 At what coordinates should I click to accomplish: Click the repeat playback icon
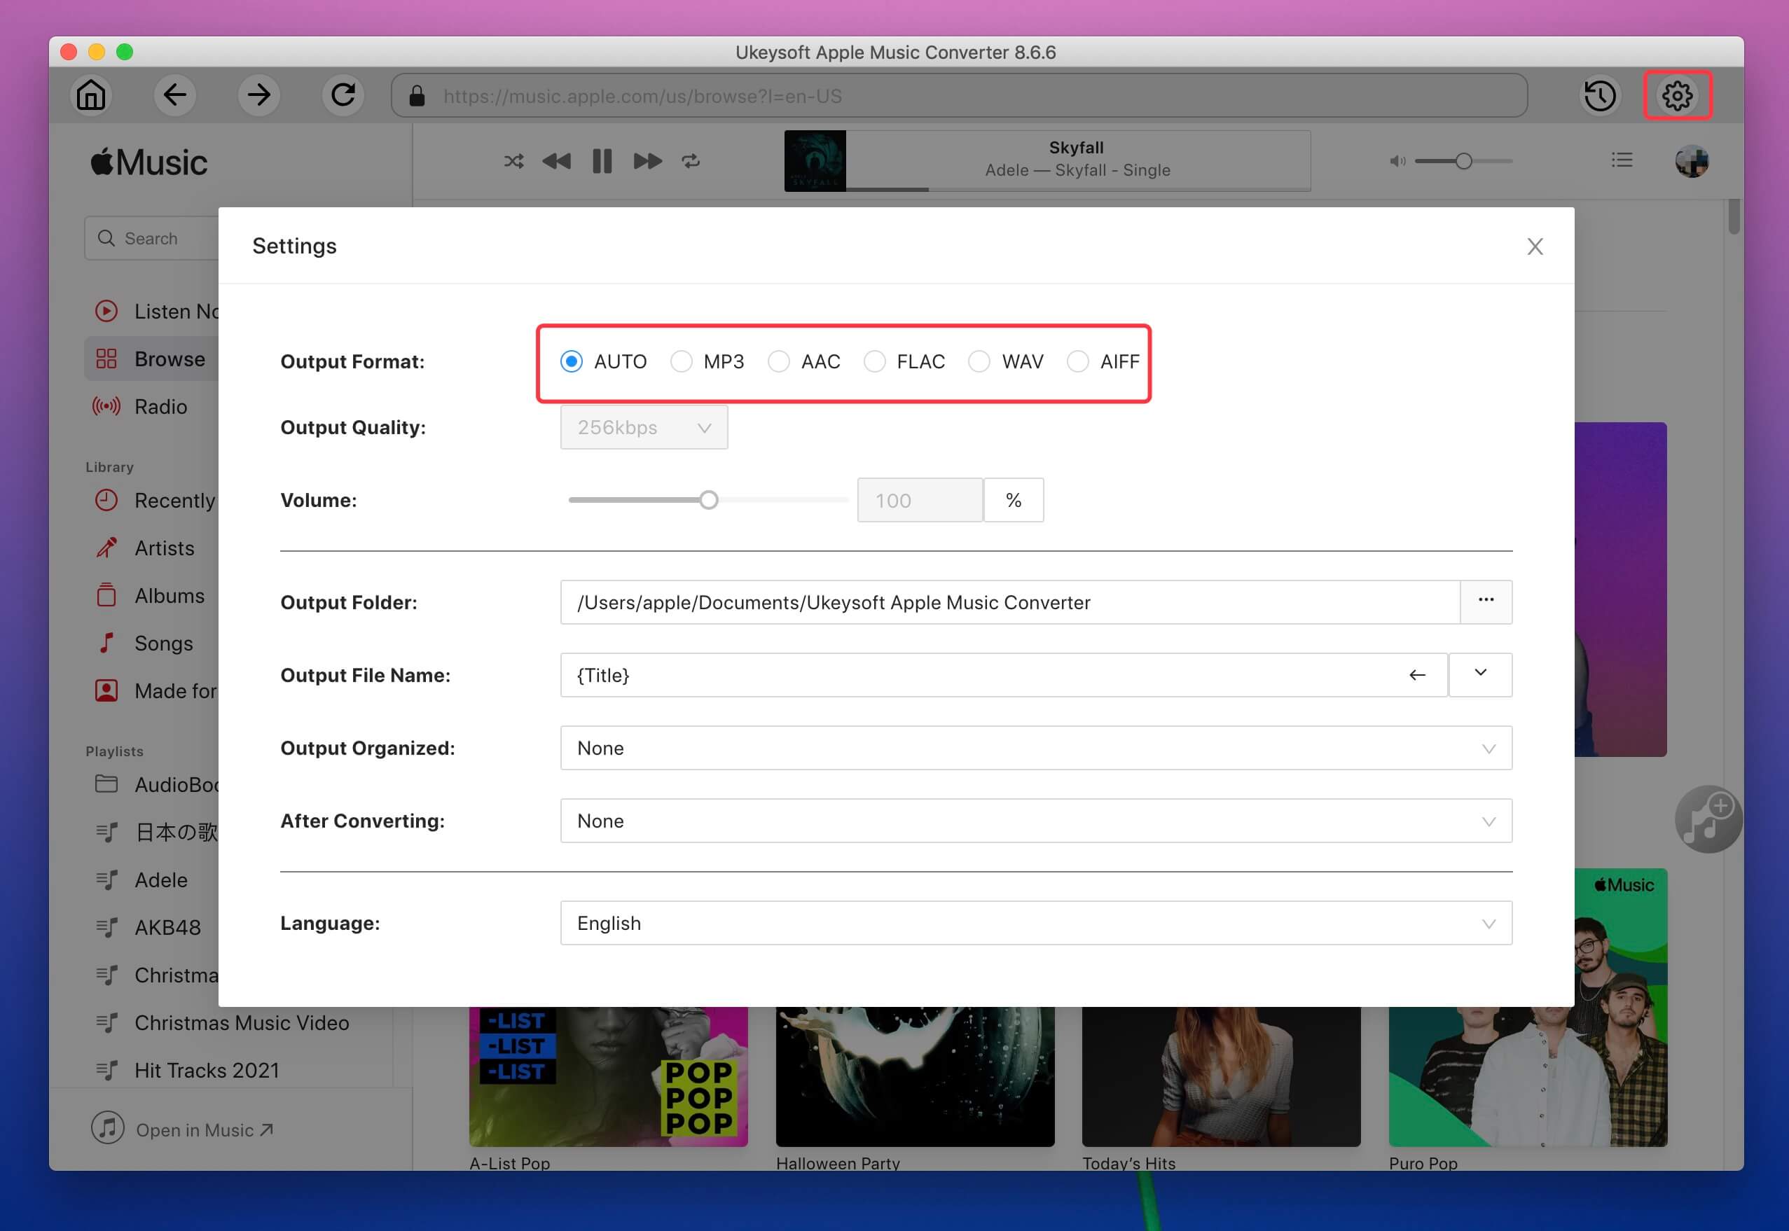[693, 163]
